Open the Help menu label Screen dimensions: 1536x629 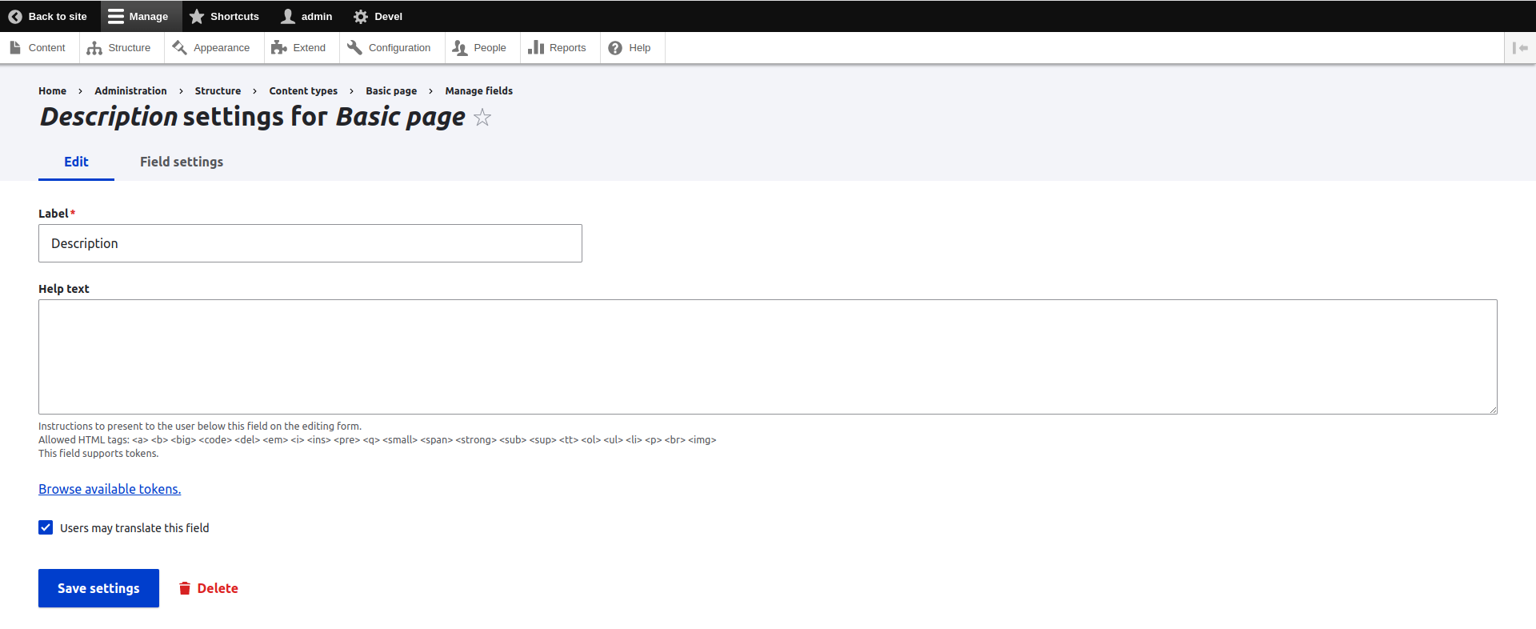click(640, 48)
